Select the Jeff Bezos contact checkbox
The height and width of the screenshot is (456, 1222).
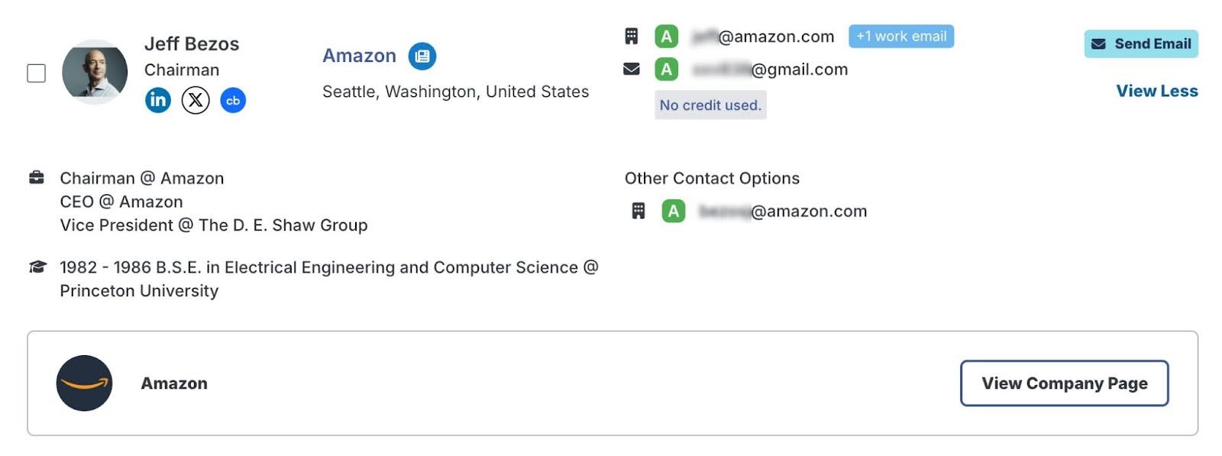click(36, 73)
